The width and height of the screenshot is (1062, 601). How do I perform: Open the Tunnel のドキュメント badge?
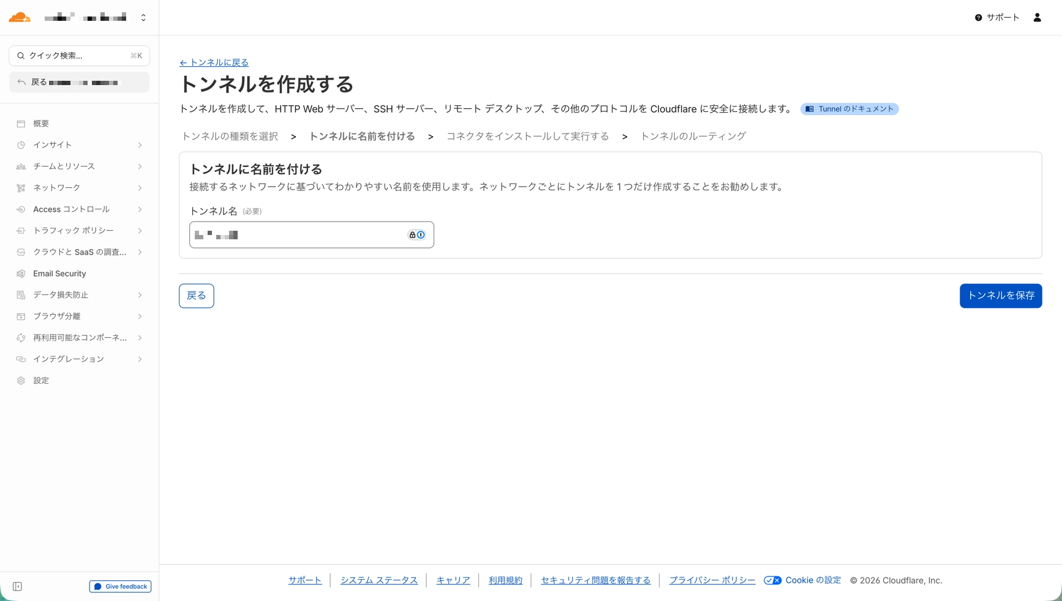click(849, 109)
